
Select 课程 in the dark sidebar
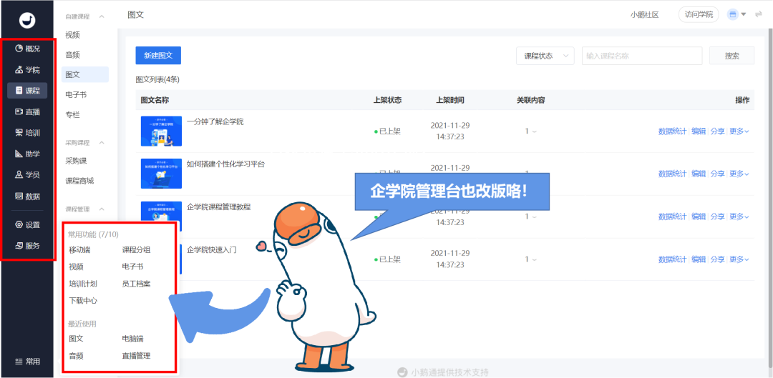coord(27,91)
